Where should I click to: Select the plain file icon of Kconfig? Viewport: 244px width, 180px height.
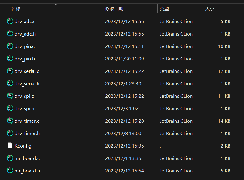point(9,146)
